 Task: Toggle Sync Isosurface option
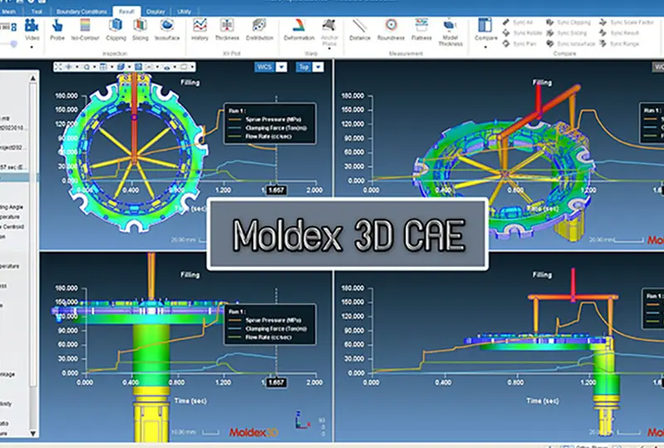tap(571, 44)
